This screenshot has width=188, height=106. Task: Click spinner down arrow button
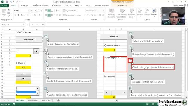click(x=23, y=79)
